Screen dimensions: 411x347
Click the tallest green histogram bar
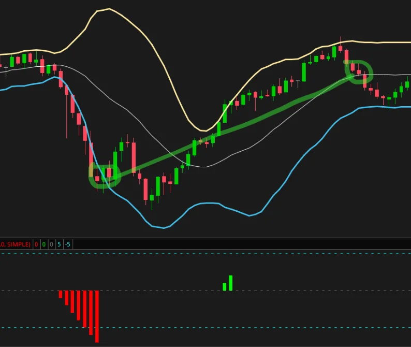coord(231,283)
